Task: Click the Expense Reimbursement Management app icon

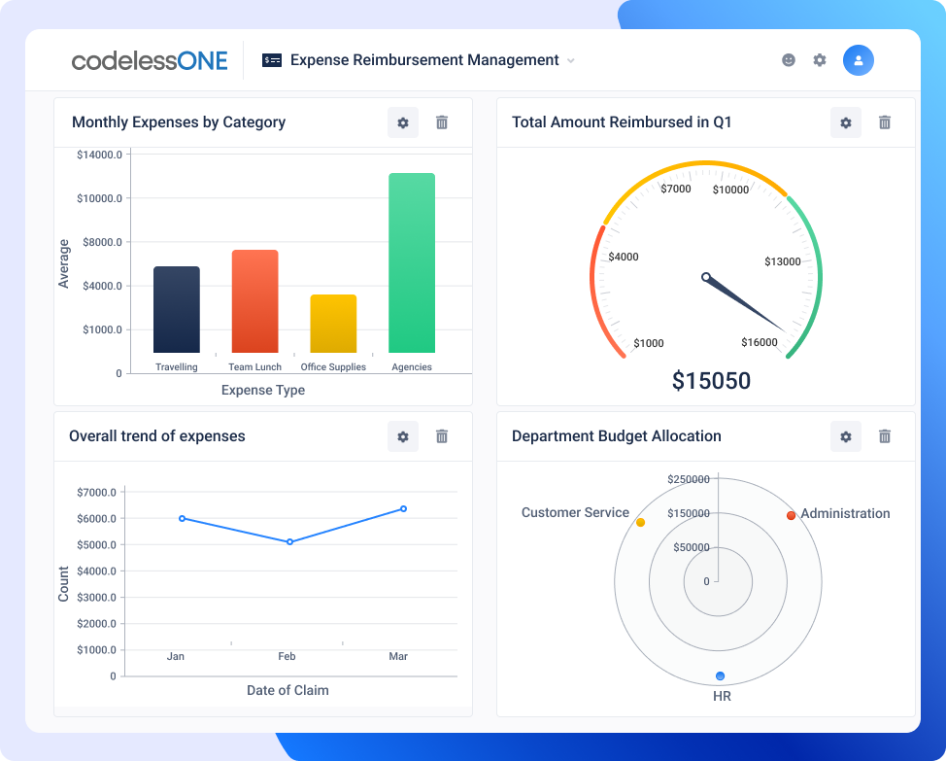Action: click(272, 60)
